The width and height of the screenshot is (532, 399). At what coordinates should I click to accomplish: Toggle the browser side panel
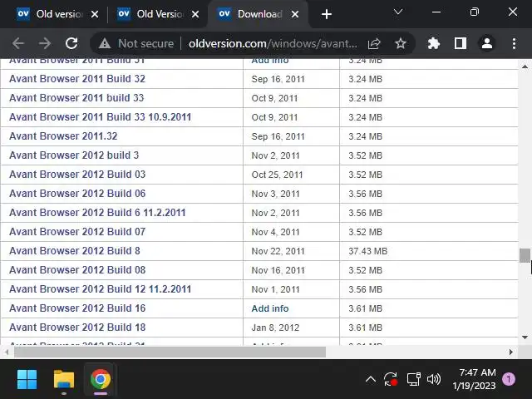460,43
